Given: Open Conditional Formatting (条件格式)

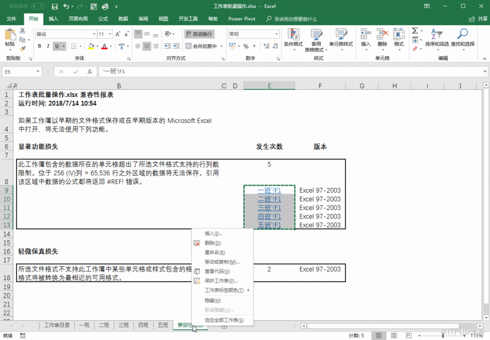Looking at the screenshot, I should (x=293, y=37).
